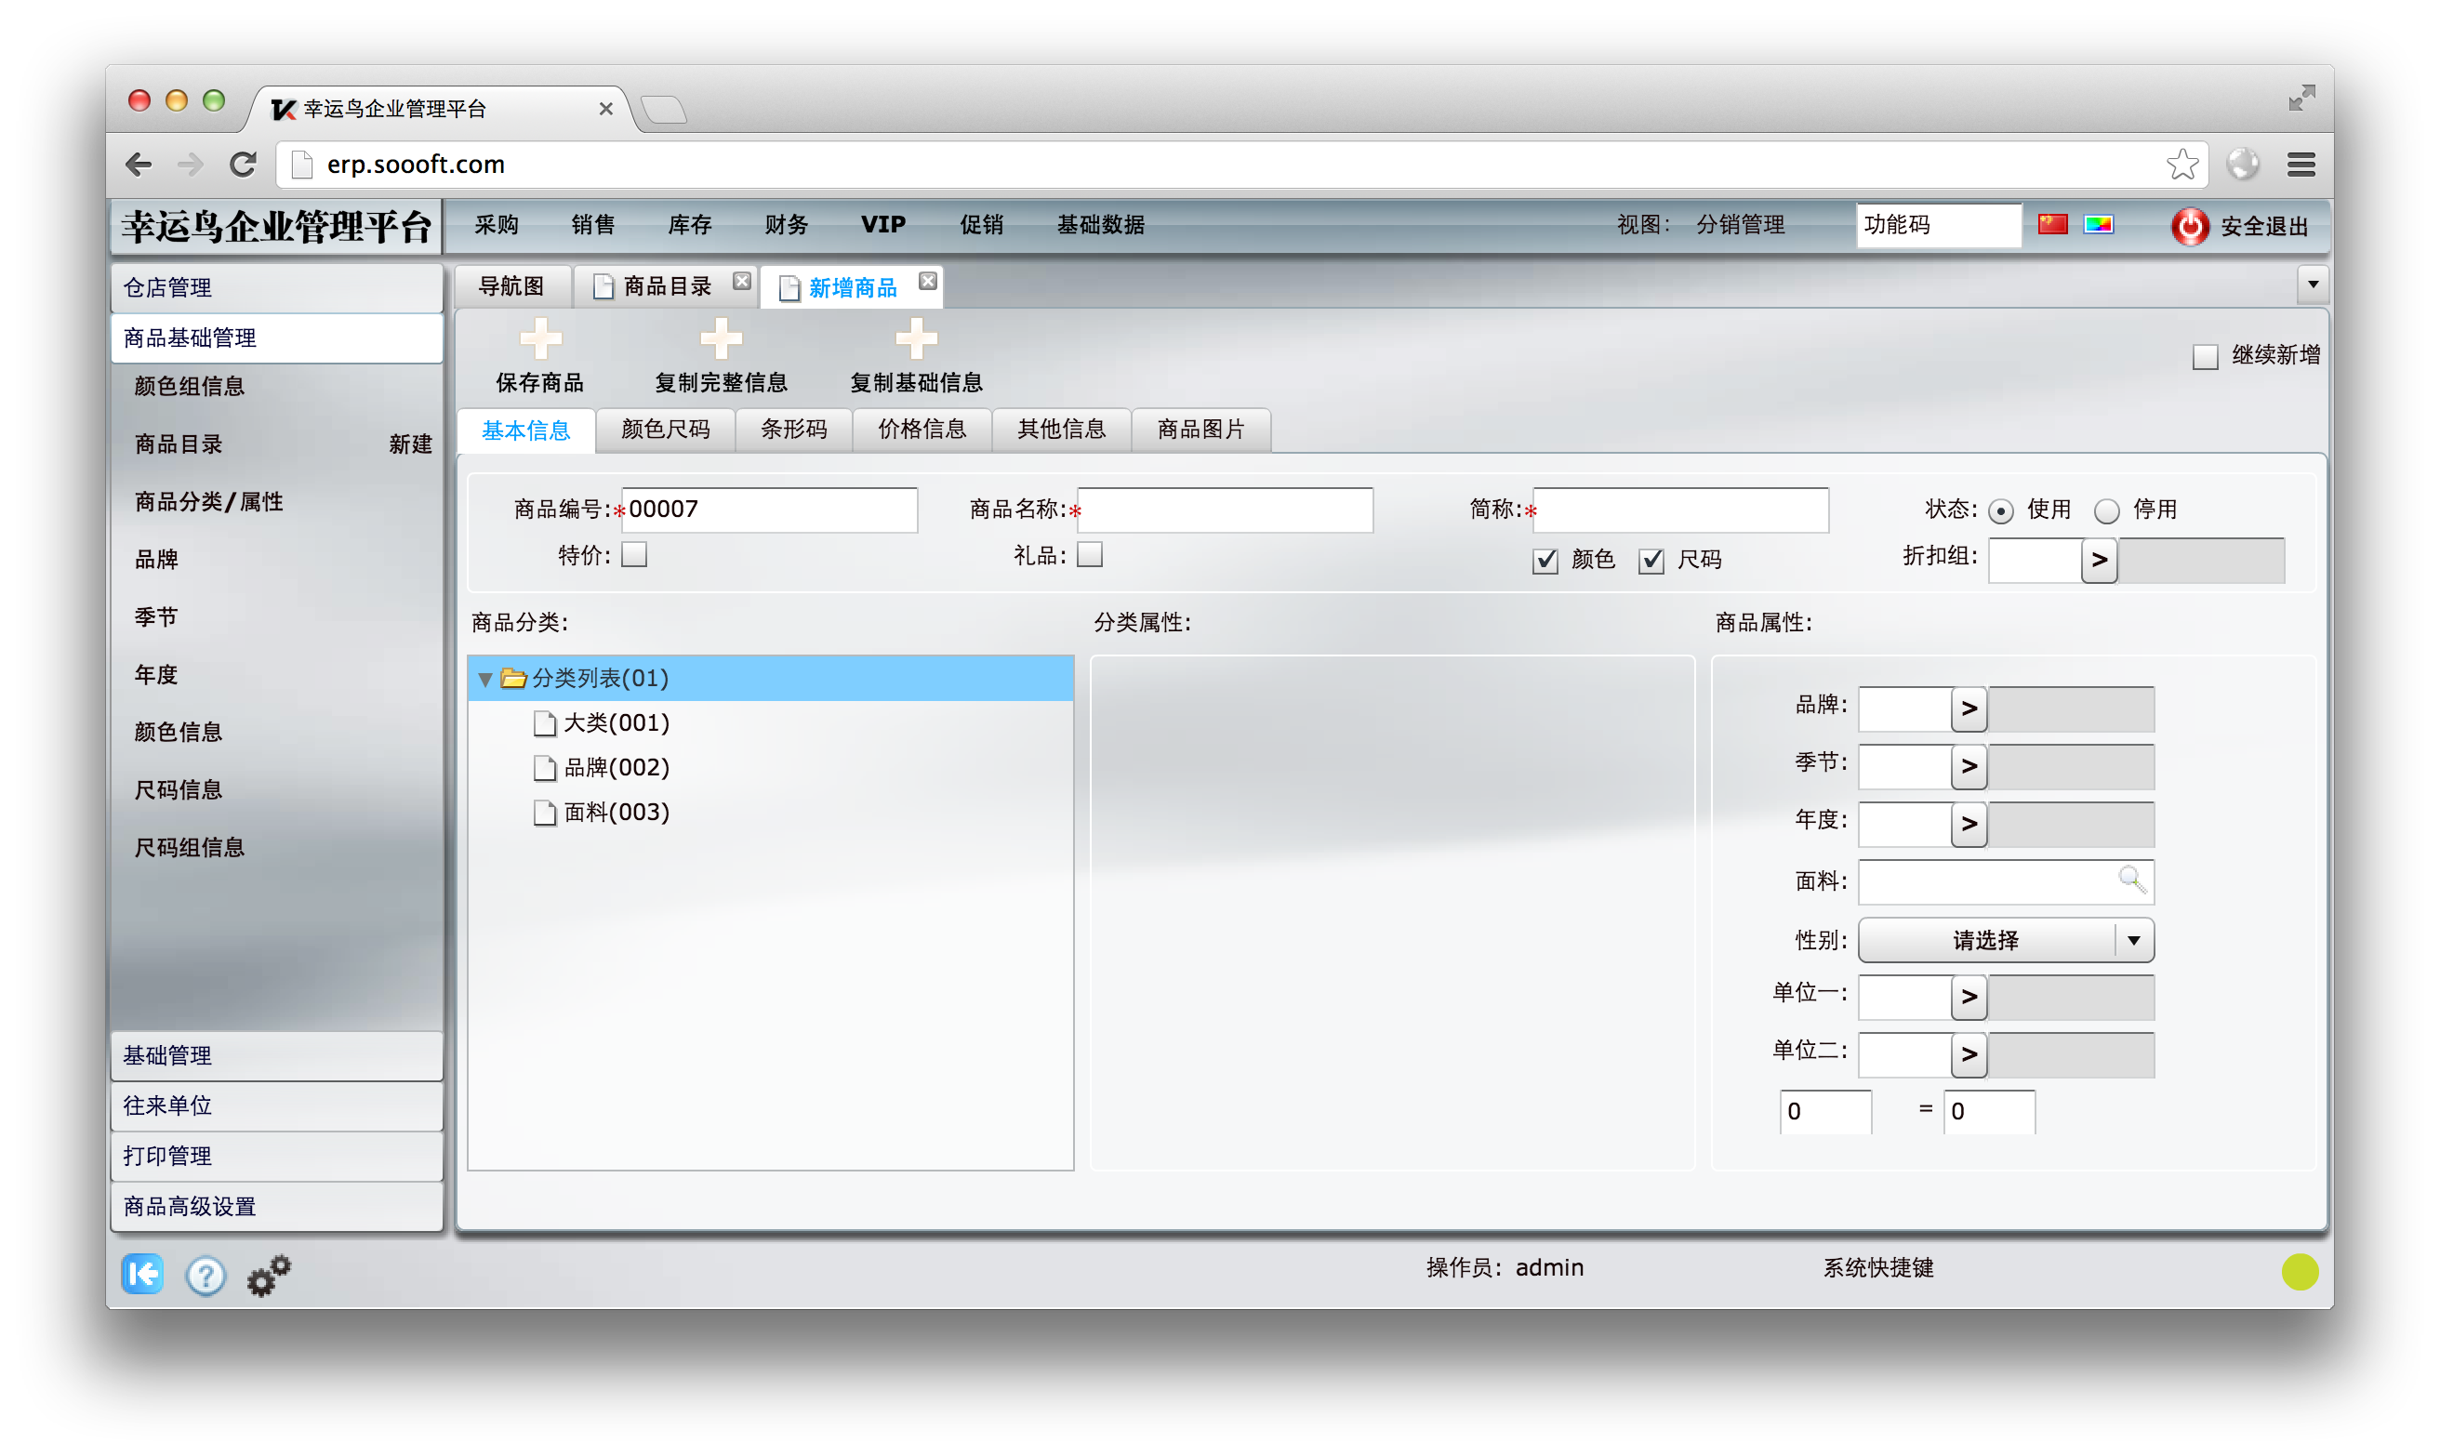Screen dimensions: 2440x1456
Task: Select 大类(001) in category tree
Action: tap(617, 723)
